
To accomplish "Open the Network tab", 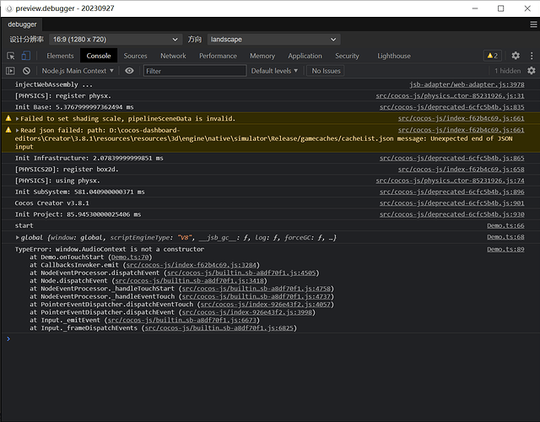I will 173,56.
